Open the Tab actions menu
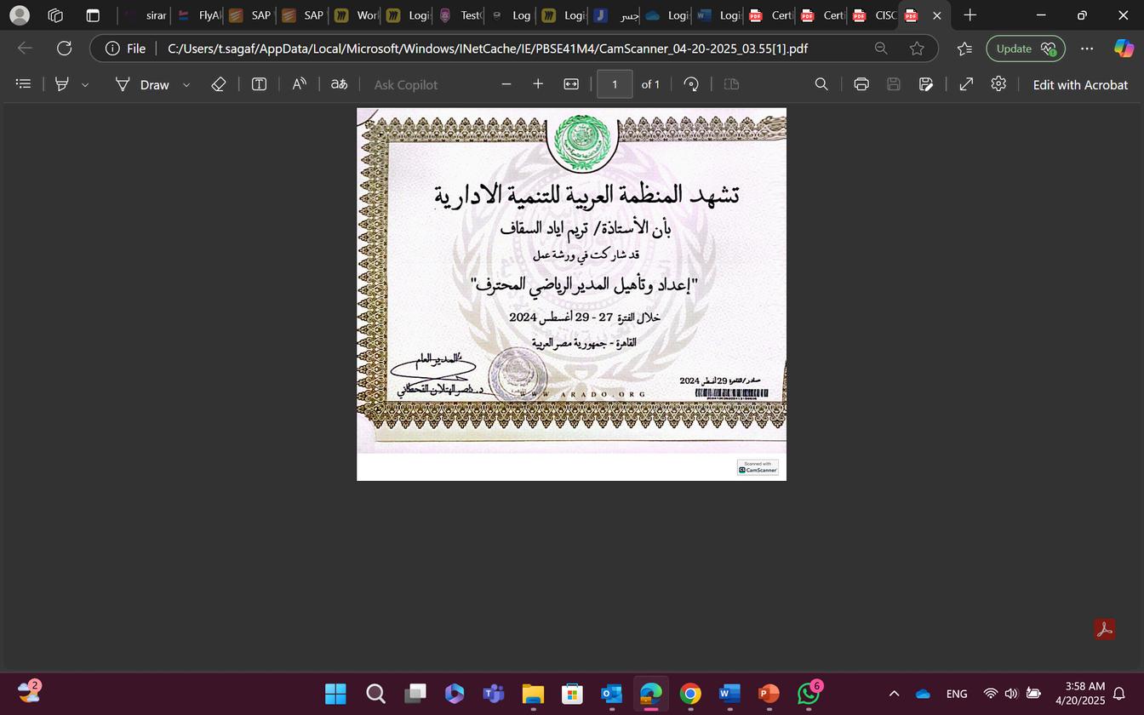 [93, 15]
